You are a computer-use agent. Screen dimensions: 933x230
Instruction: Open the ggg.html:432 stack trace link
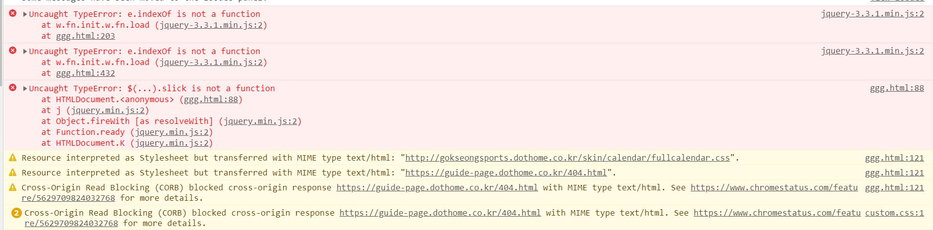tap(85, 73)
